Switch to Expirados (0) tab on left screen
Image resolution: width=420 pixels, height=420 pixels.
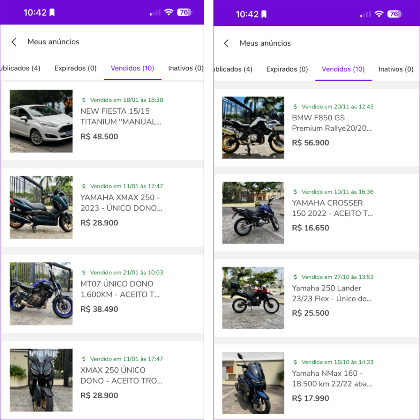click(x=75, y=68)
